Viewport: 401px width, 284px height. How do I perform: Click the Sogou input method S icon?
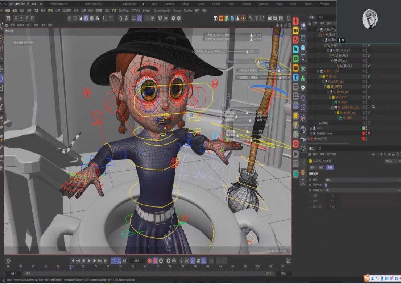click(367, 278)
